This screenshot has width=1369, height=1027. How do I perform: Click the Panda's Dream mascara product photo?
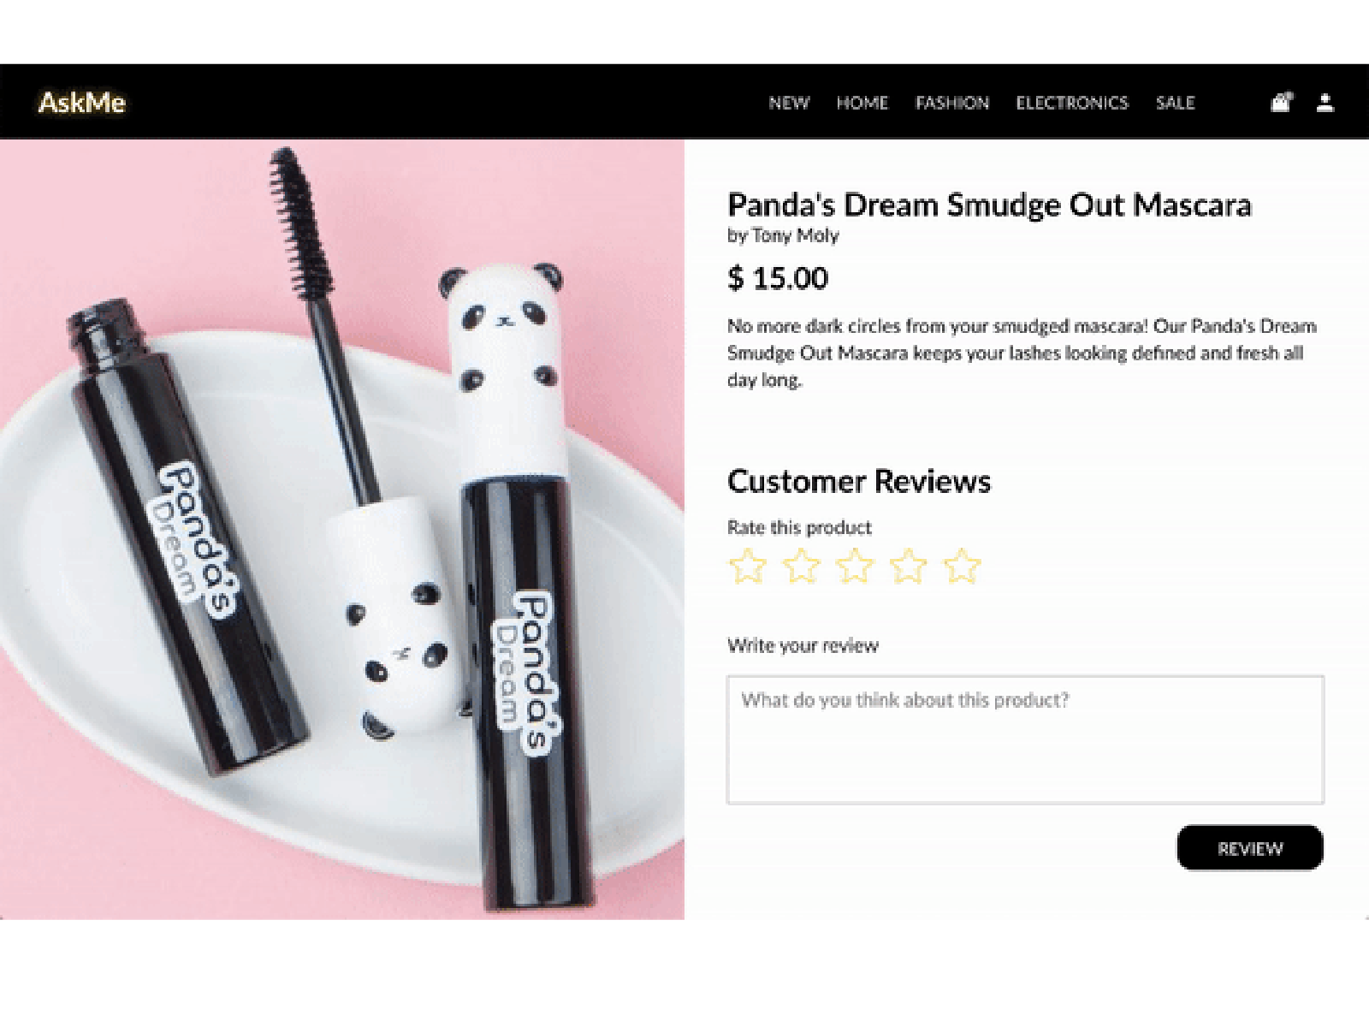pos(342,531)
